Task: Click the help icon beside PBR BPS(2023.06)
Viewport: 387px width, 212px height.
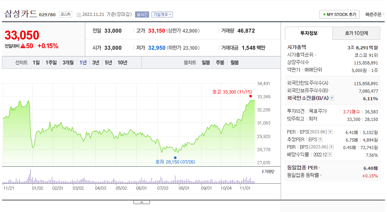Action: pyautogui.click(x=332, y=147)
